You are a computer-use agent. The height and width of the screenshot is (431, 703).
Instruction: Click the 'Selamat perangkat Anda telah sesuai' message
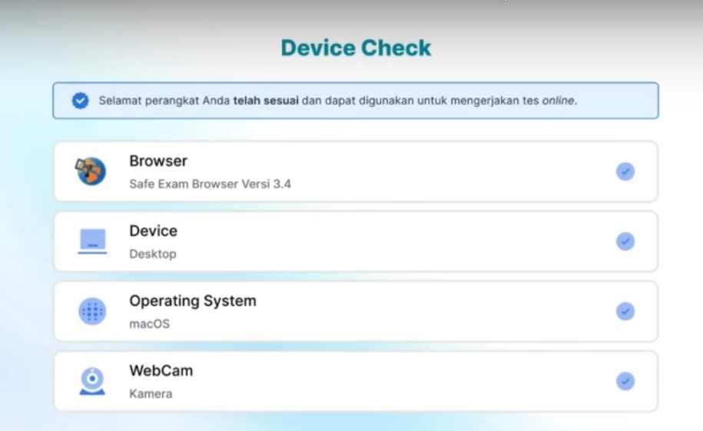pos(337,100)
